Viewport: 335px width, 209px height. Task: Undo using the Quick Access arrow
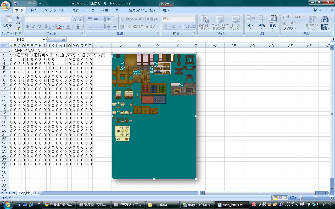tap(21, 3)
